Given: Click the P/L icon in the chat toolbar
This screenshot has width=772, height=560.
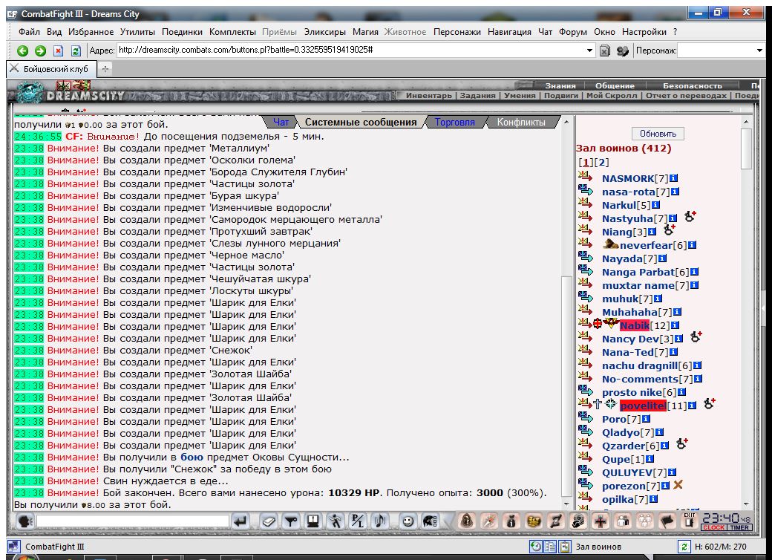Looking at the screenshot, I should (x=358, y=521).
